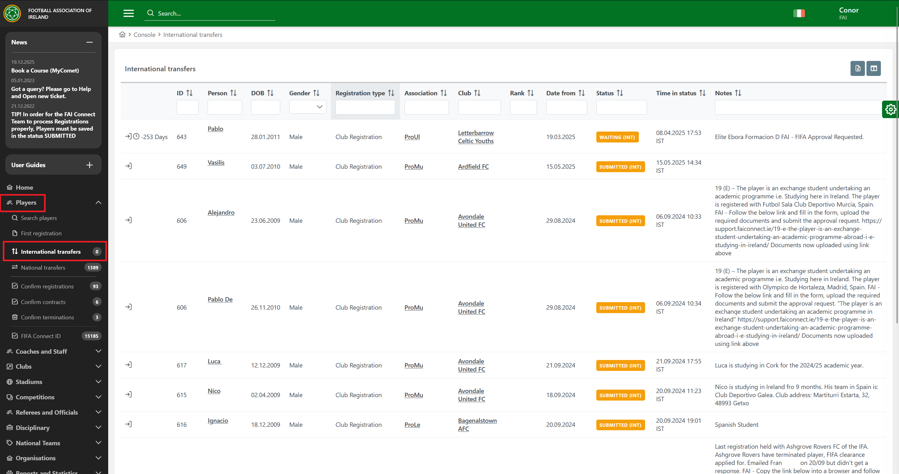899x474 pixels.
Task: Collapse the Players menu section
Action: coord(98,203)
